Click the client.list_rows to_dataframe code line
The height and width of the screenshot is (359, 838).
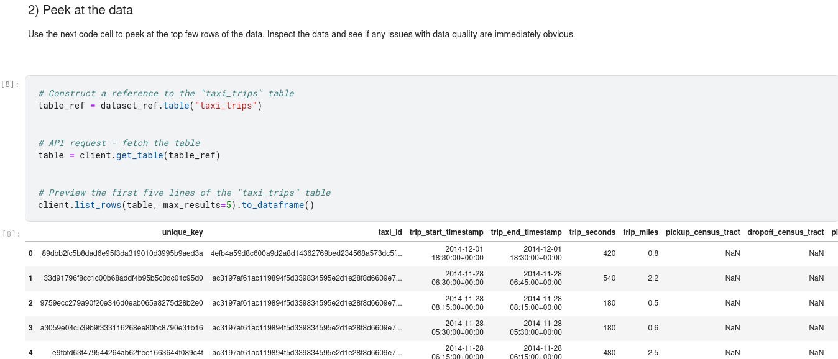point(176,205)
